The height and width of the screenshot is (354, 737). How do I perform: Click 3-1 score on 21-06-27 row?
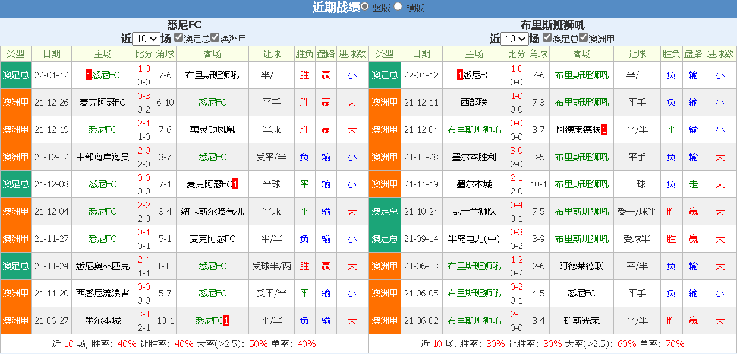pyautogui.click(x=144, y=314)
